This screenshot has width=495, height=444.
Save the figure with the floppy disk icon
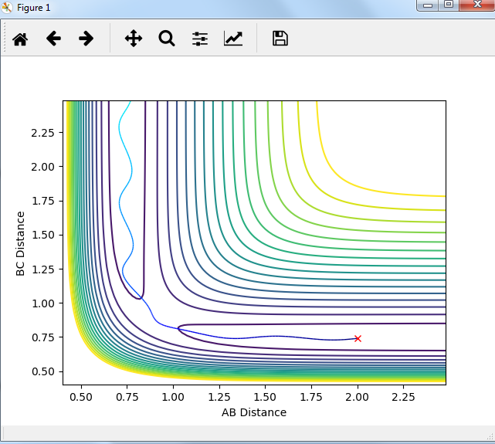coord(280,39)
